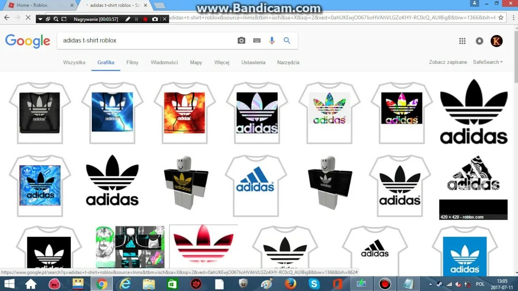Viewport: 518px width, 291px height.
Task: Open File Explorer from the taskbar
Action: 149,284
